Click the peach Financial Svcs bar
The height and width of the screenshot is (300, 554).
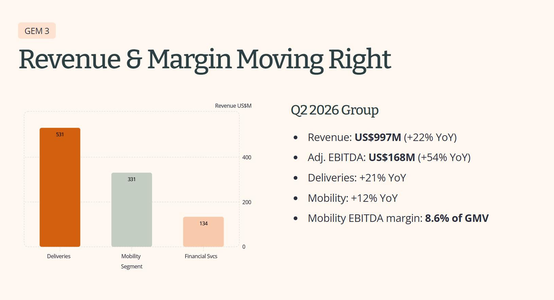point(203,232)
